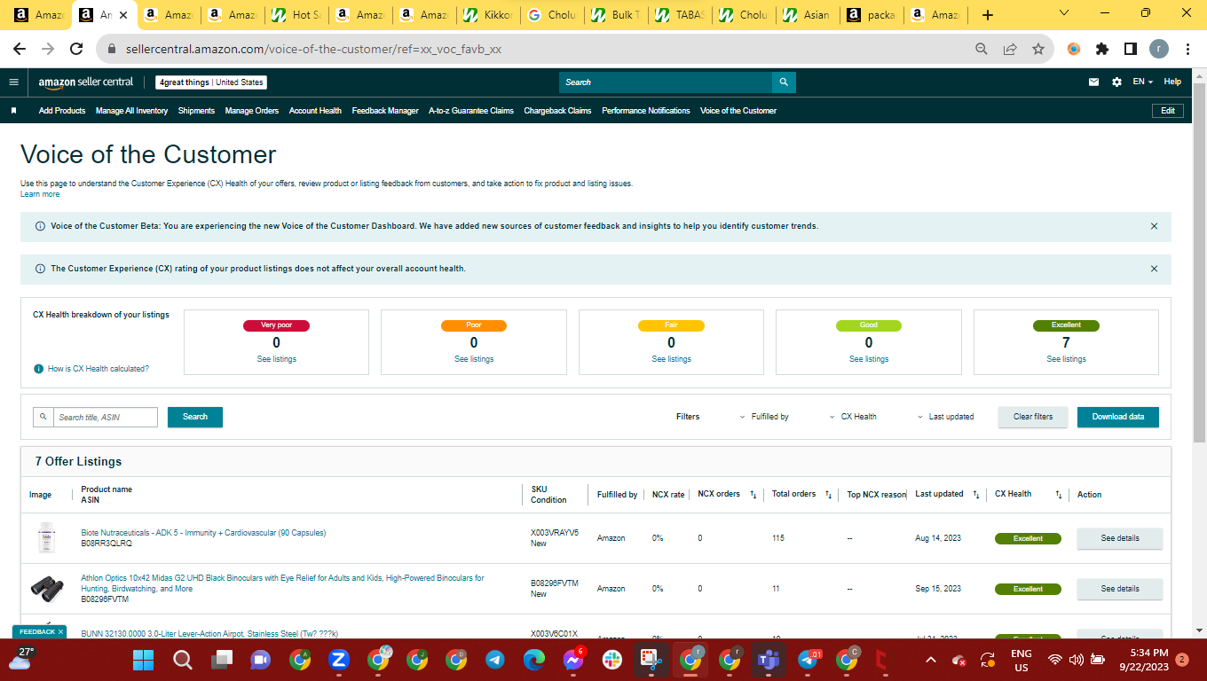
Task: Click the browser address bar URL
Action: (313, 49)
